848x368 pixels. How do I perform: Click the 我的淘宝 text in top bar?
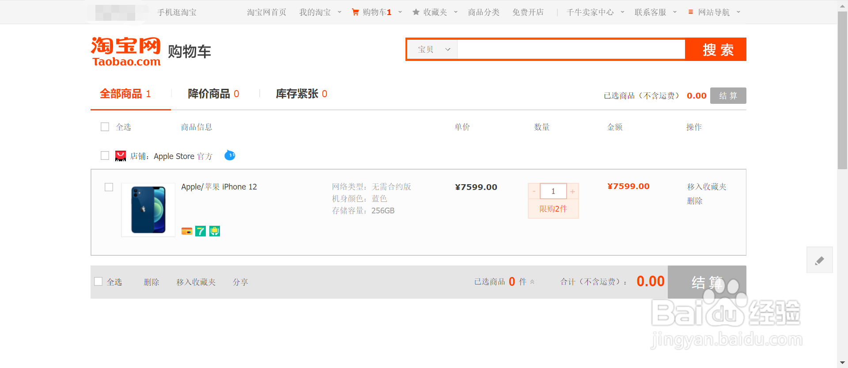315,12
